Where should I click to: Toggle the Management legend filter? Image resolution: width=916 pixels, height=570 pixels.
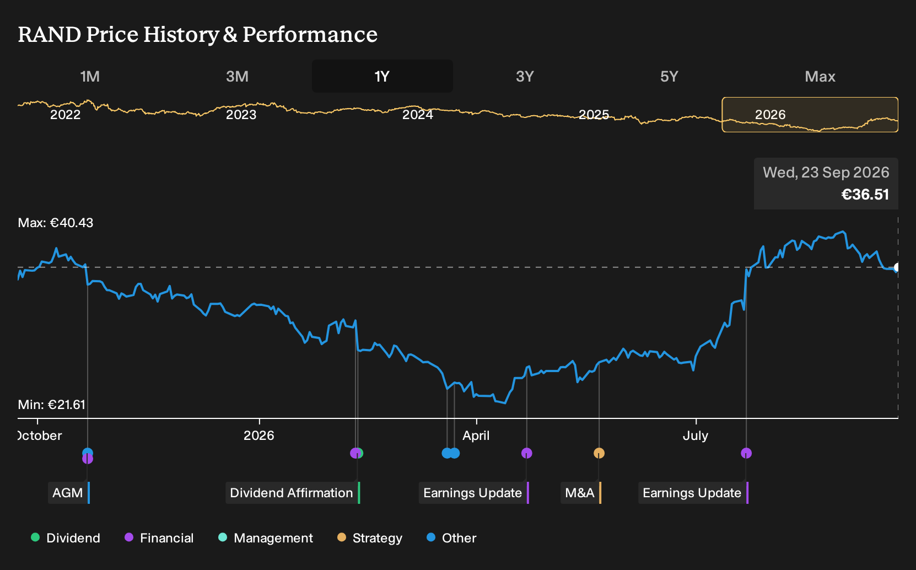click(266, 538)
